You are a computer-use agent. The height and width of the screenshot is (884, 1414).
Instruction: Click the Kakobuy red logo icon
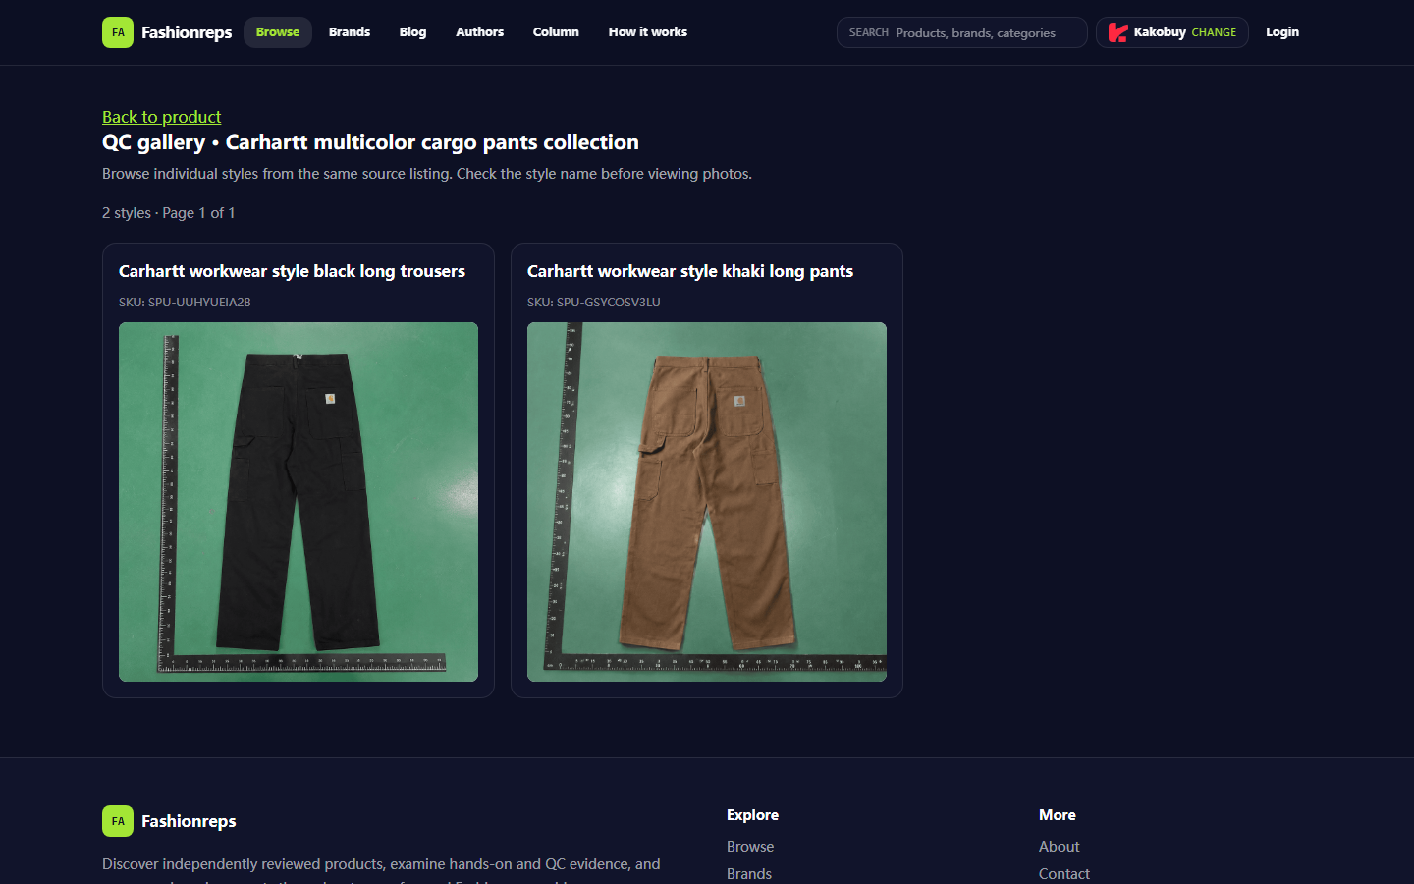point(1117,32)
